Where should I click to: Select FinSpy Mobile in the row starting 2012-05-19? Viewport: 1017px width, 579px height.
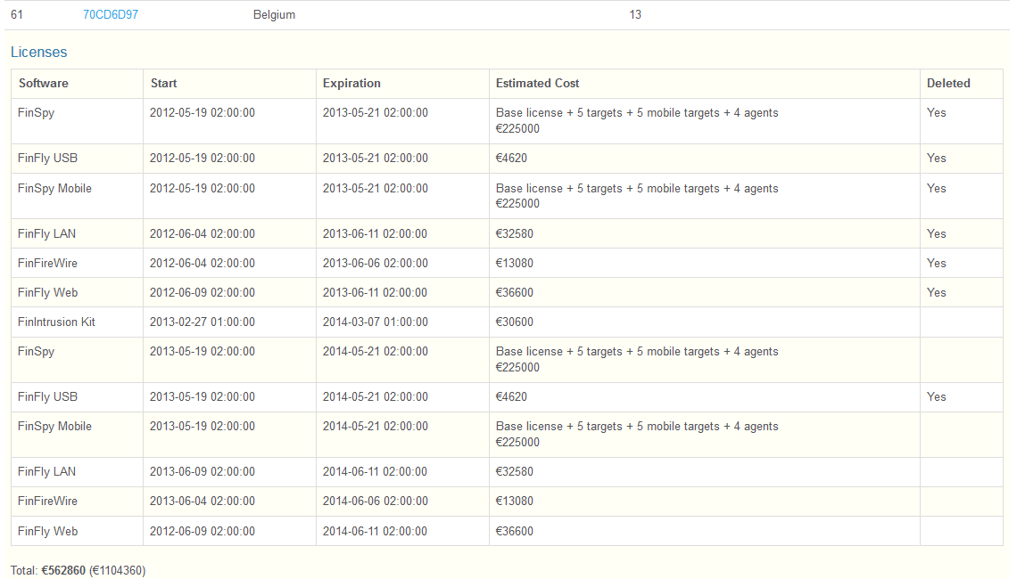tap(54, 189)
